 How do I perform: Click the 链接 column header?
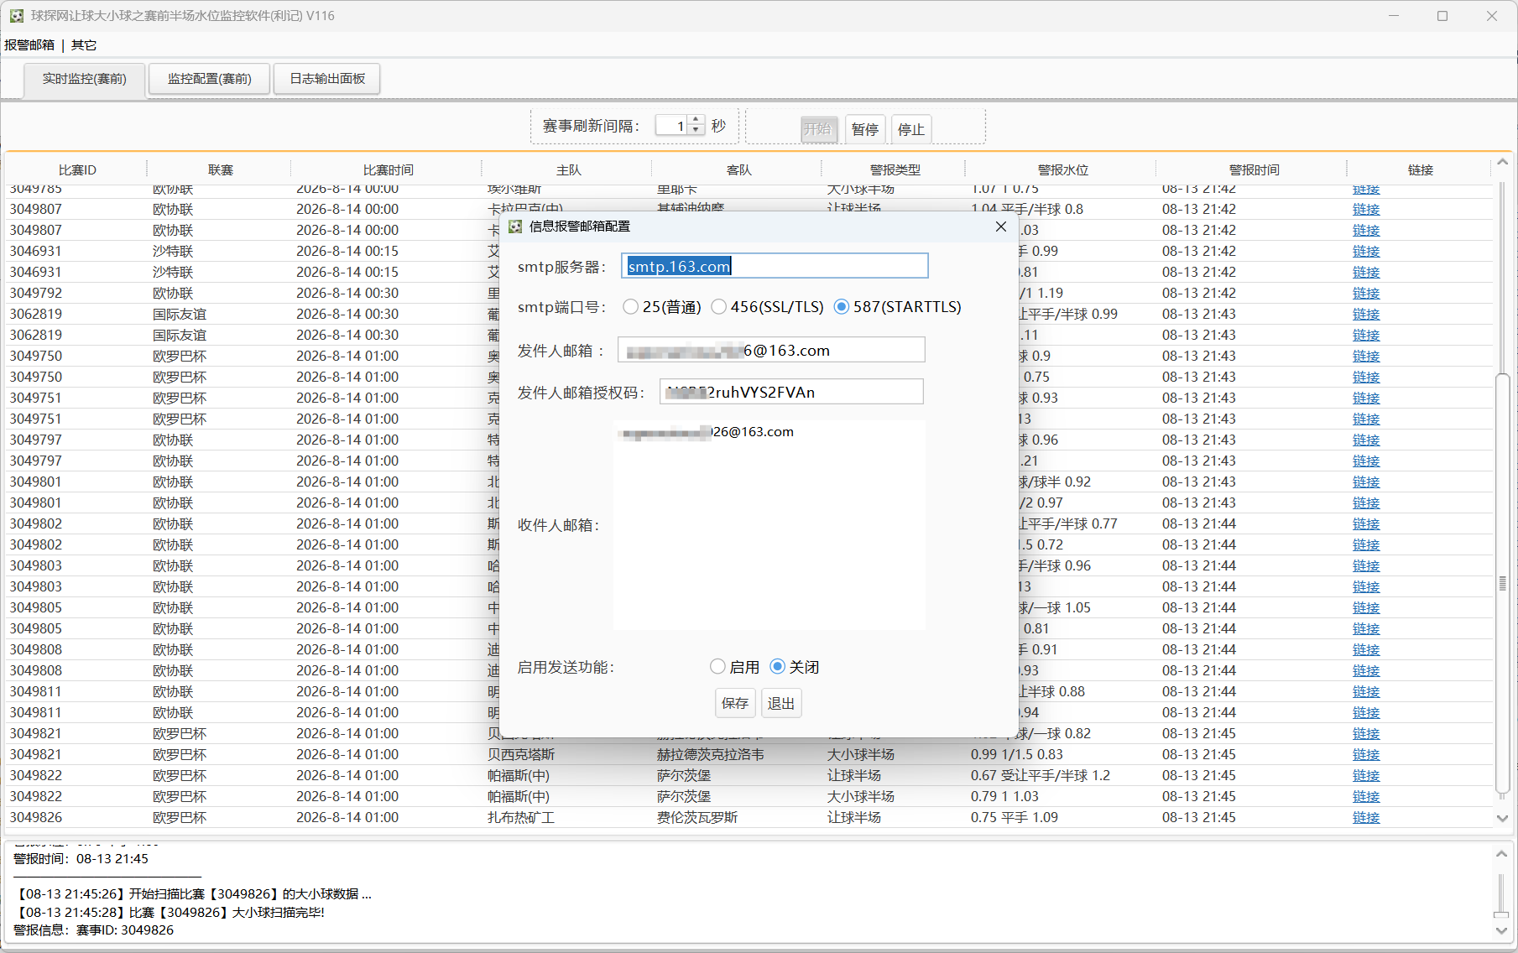click(1420, 170)
